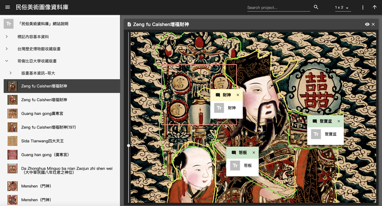Image resolution: width=382 pixels, height=206 pixels.
Task: Click the Tr icon in 笏板 popup
Action: click(235, 166)
